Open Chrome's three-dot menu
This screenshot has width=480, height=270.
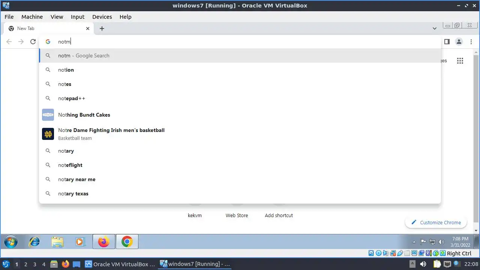click(471, 42)
